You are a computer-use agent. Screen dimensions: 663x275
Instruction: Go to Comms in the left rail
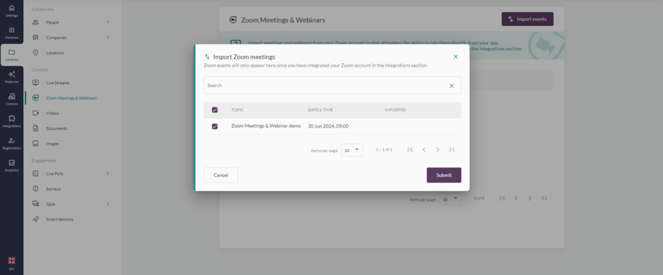pos(12,99)
